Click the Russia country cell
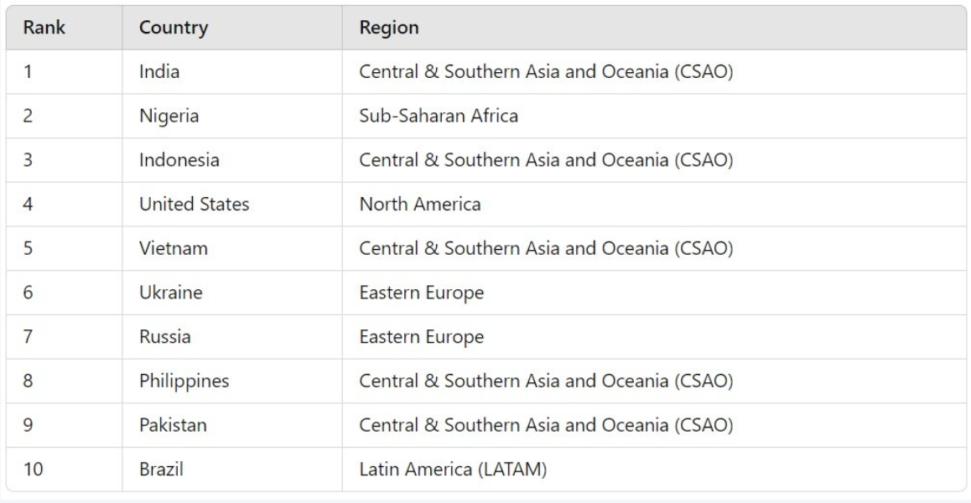Viewport: 971px width, 503px height. coord(165,337)
